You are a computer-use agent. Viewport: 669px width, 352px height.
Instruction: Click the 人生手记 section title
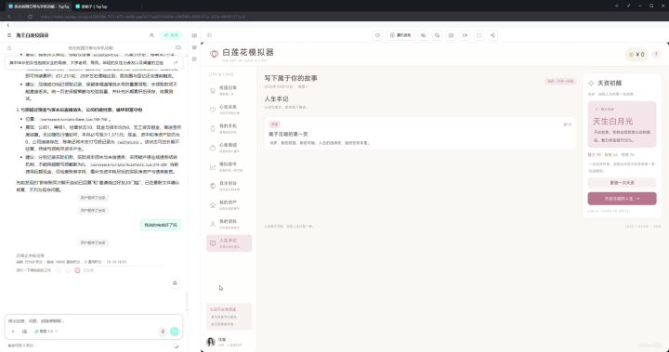coord(277,98)
